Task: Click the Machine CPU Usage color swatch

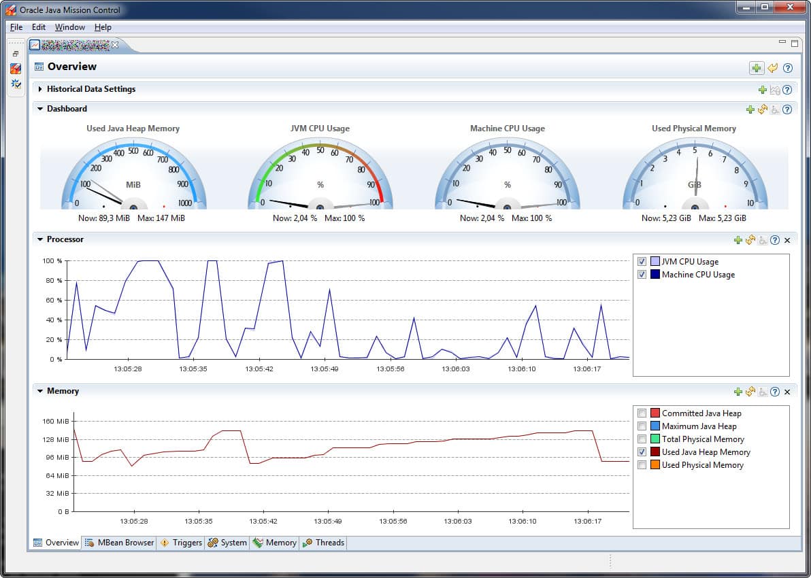Action: [655, 275]
